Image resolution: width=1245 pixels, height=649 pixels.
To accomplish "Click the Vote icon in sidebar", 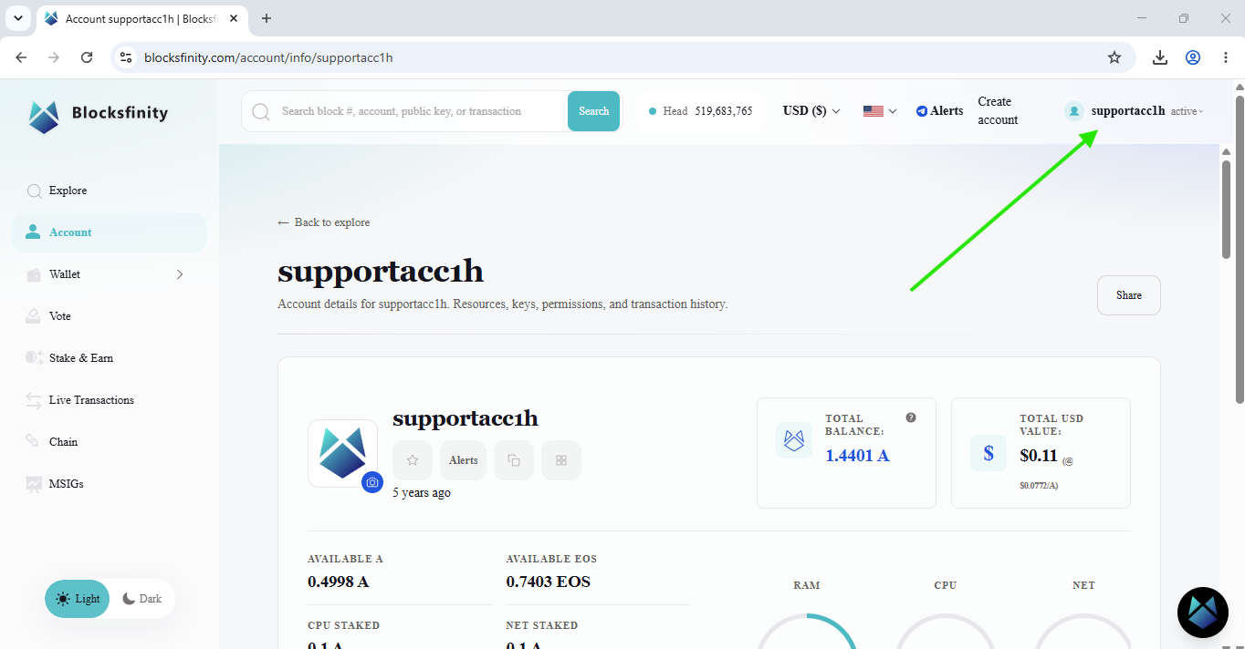I will point(34,316).
